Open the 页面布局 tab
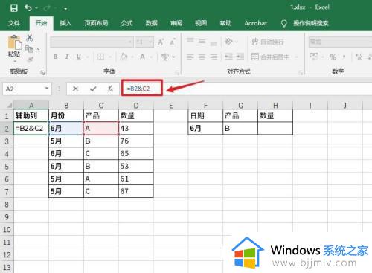 [96, 23]
